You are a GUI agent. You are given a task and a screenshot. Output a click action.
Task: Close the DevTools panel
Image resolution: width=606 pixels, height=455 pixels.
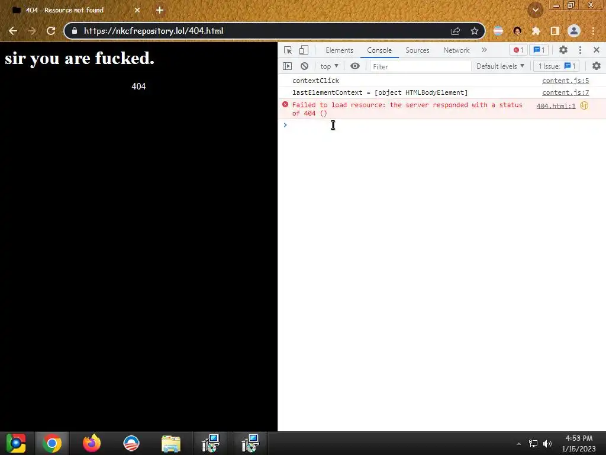coord(597,50)
